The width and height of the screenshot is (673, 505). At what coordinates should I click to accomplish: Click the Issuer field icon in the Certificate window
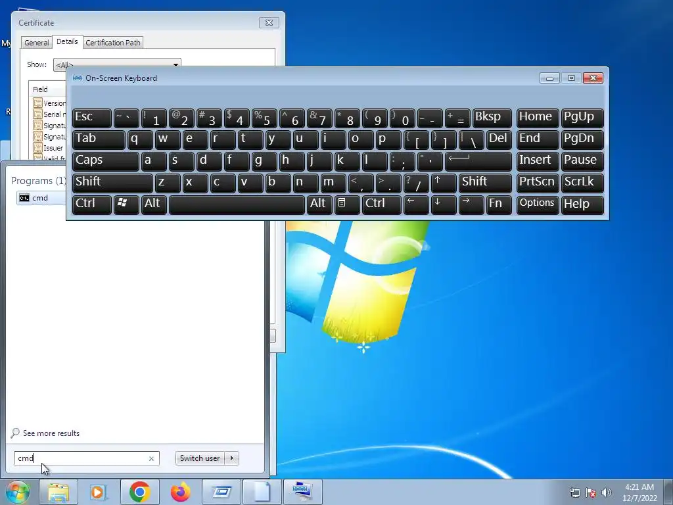click(x=37, y=148)
